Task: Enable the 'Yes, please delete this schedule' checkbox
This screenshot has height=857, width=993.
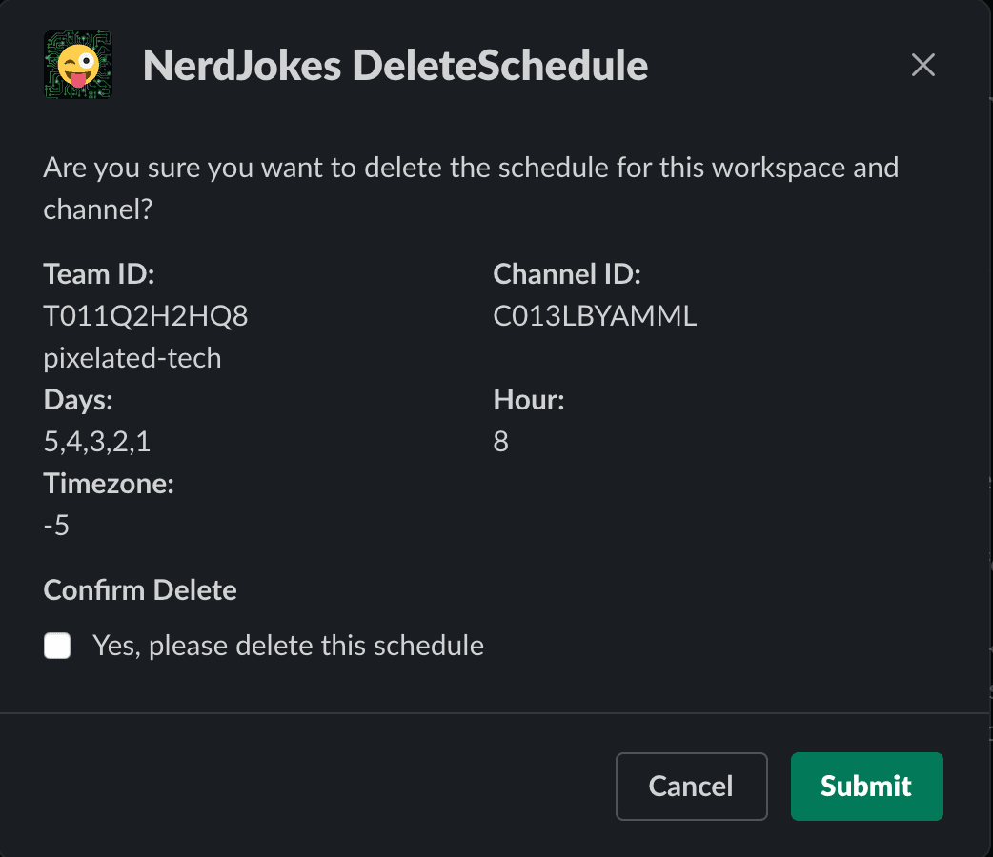Action: click(57, 646)
